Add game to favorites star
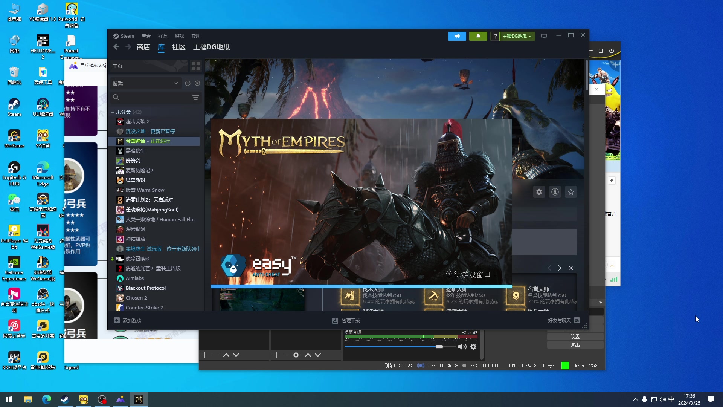Viewport: 723px width, 407px height. click(x=571, y=192)
